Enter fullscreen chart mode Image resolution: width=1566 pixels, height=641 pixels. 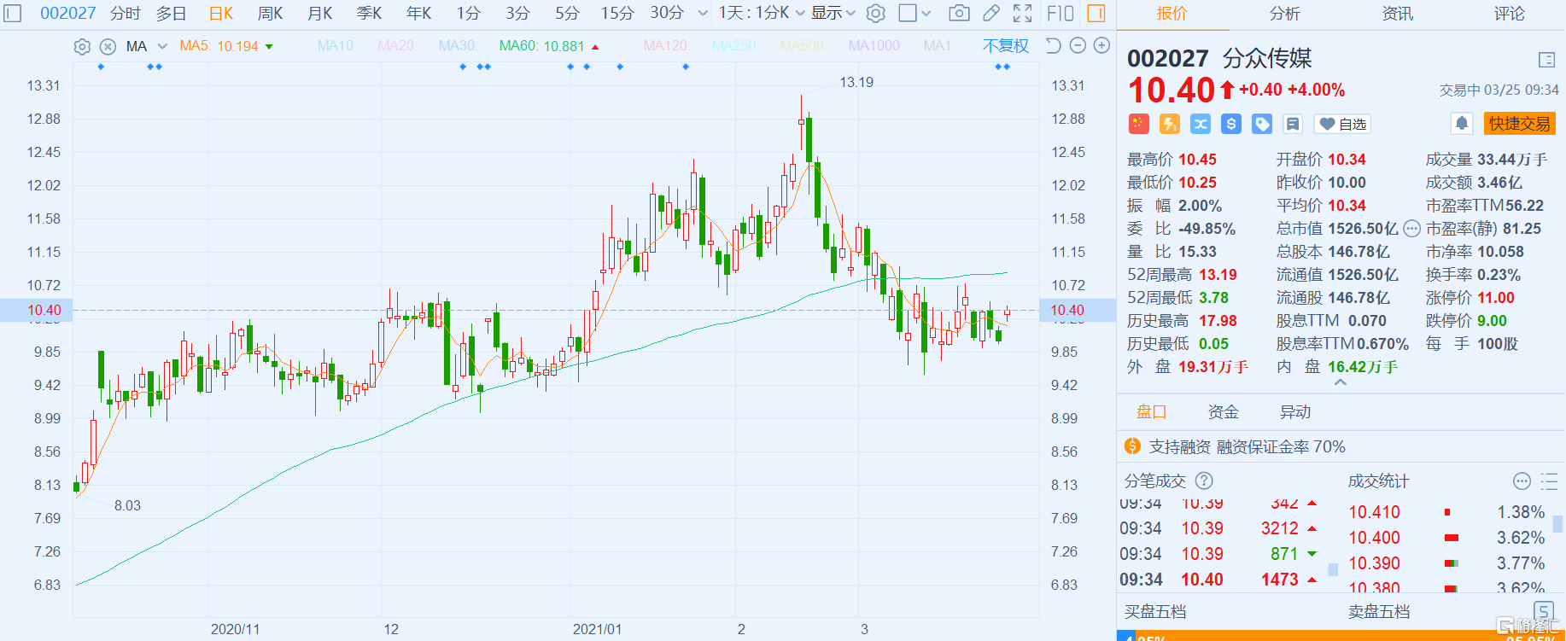click(x=1022, y=13)
